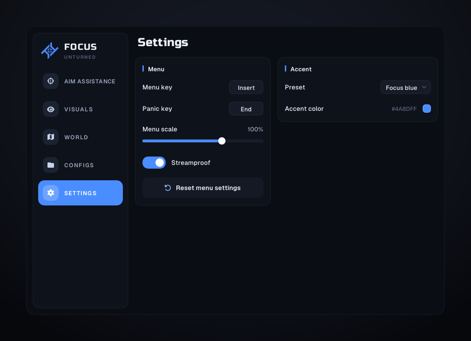
Task: Switch to the VISUALS tab
Action: [x=81, y=109]
